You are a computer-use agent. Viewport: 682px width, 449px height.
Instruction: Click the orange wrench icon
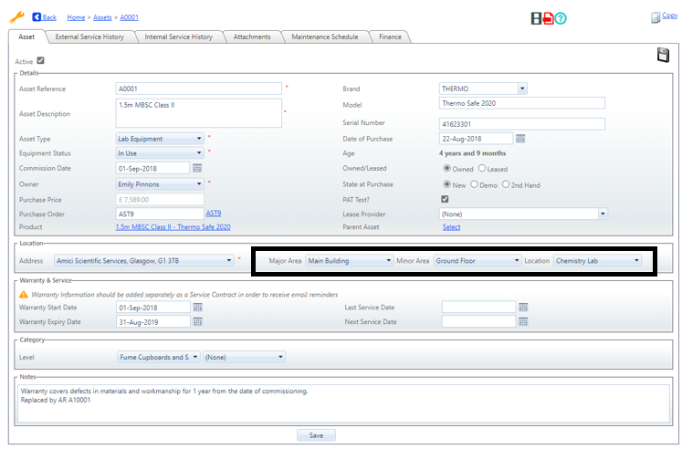point(16,17)
